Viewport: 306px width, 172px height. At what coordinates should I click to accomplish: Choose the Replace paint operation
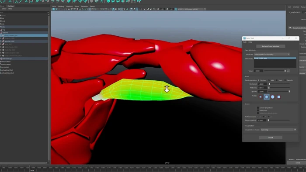[x=259, y=80]
